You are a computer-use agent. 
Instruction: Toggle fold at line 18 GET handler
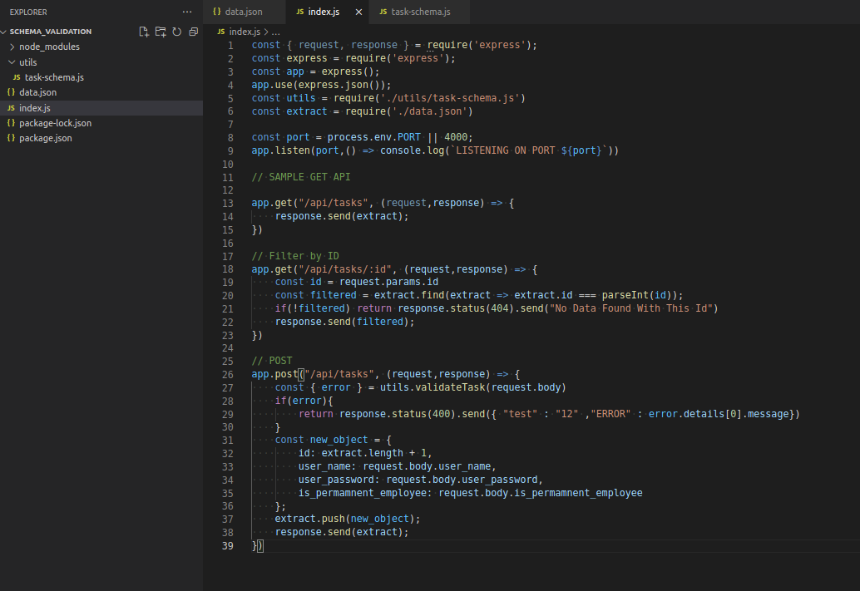tap(240, 268)
